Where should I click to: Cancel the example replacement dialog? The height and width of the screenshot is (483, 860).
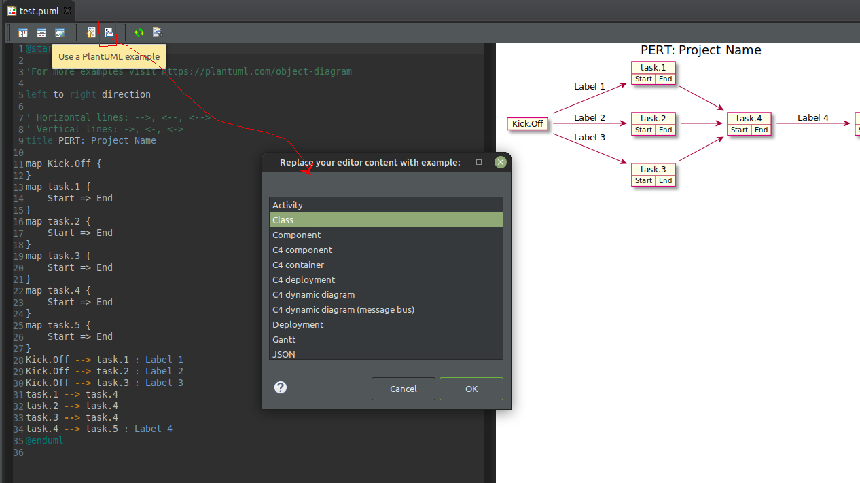[x=403, y=388]
